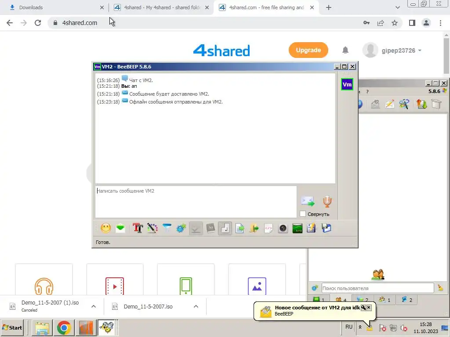Click the Upgrade button on 4shared

308,50
